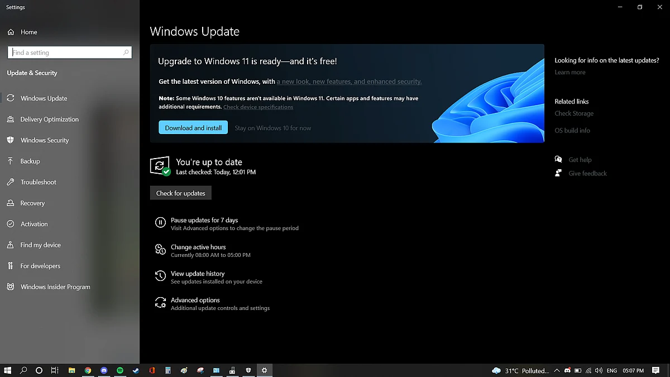Open View update history
This screenshot has width=670, height=377.
pos(198,274)
